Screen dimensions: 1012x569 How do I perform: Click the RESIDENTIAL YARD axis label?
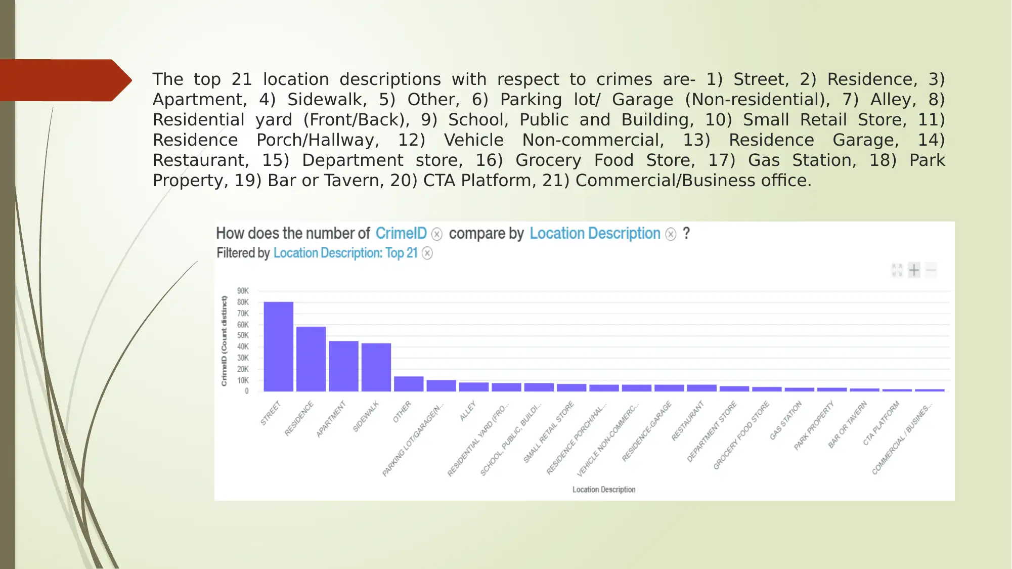478,440
